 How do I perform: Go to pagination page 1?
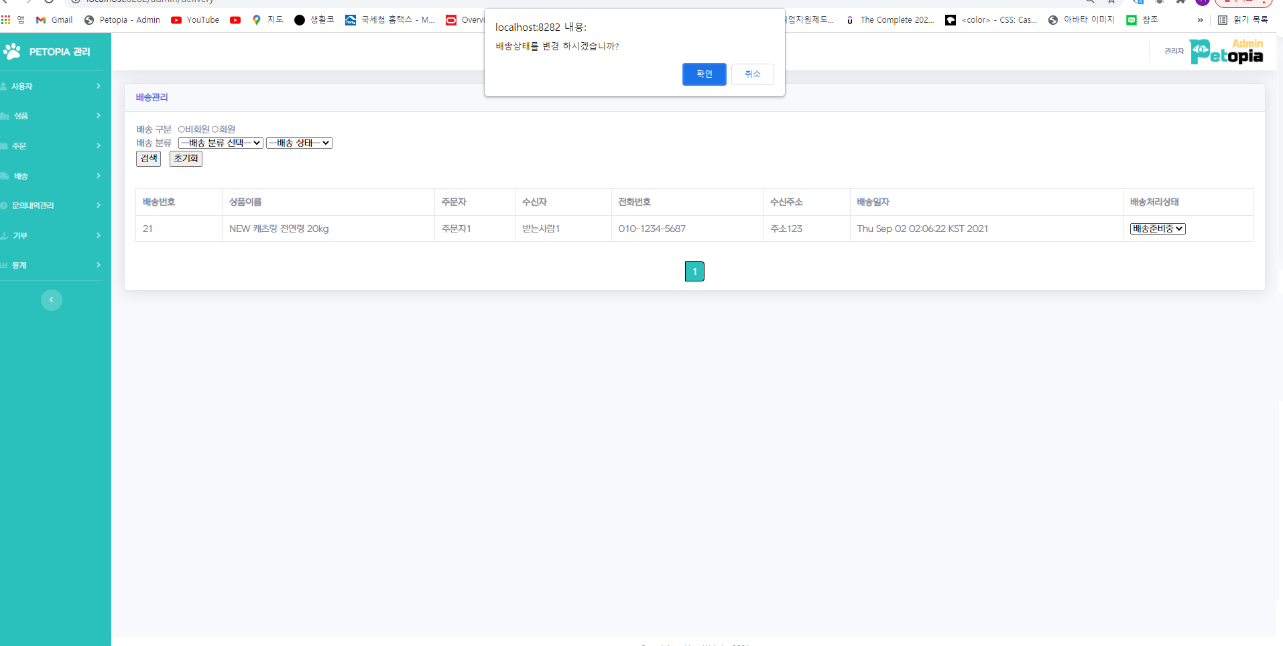pos(694,271)
